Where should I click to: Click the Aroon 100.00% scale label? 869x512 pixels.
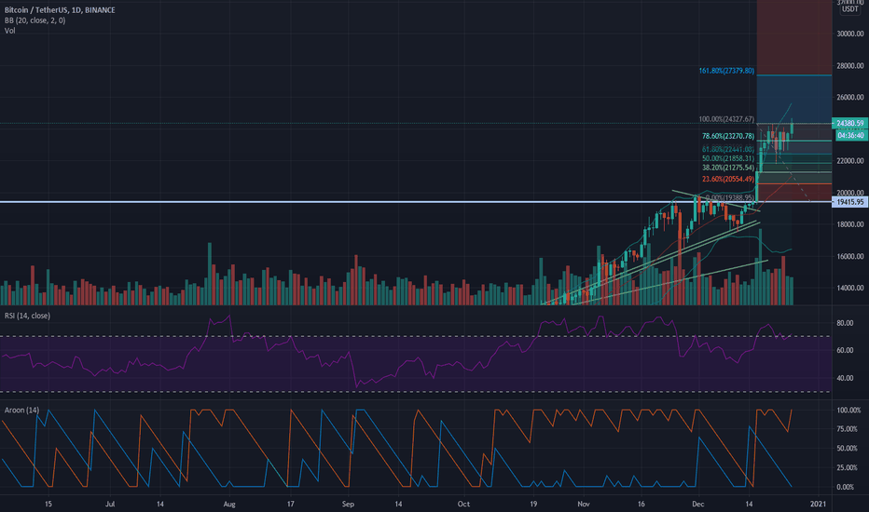point(848,411)
